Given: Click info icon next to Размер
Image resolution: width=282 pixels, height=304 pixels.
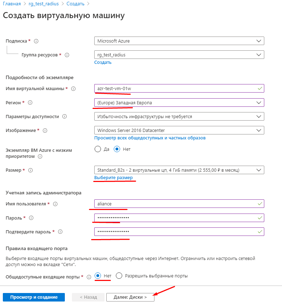Looking at the screenshot, I should (x=30, y=170).
